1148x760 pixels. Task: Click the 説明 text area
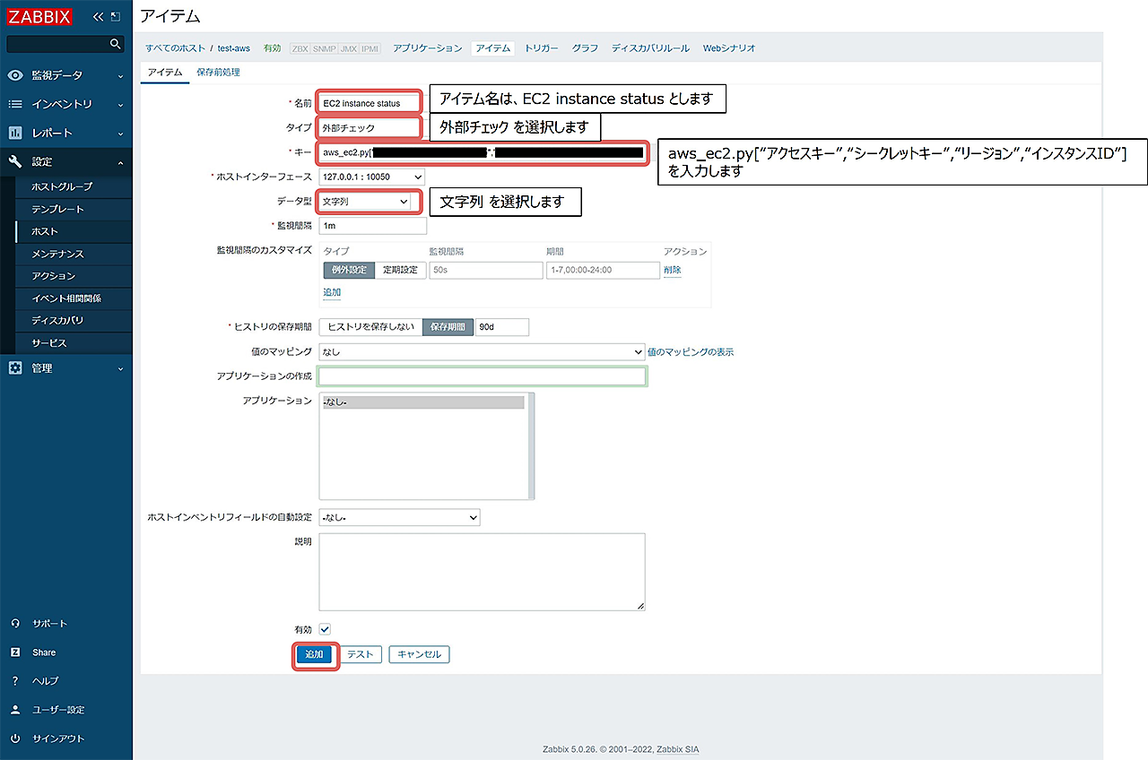click(x=482, y=572)
